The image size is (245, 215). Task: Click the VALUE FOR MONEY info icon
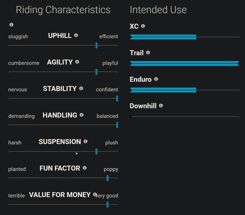pyautogui.click(x=95, y=195)
